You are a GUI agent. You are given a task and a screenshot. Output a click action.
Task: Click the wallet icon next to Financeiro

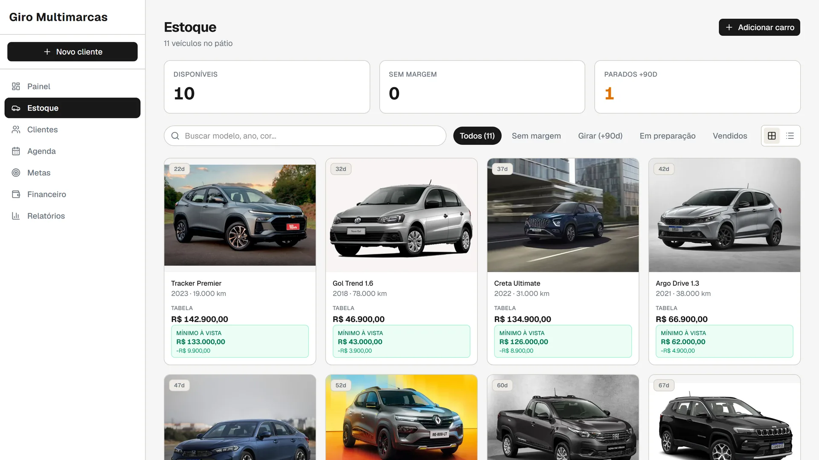click(16, 194)
